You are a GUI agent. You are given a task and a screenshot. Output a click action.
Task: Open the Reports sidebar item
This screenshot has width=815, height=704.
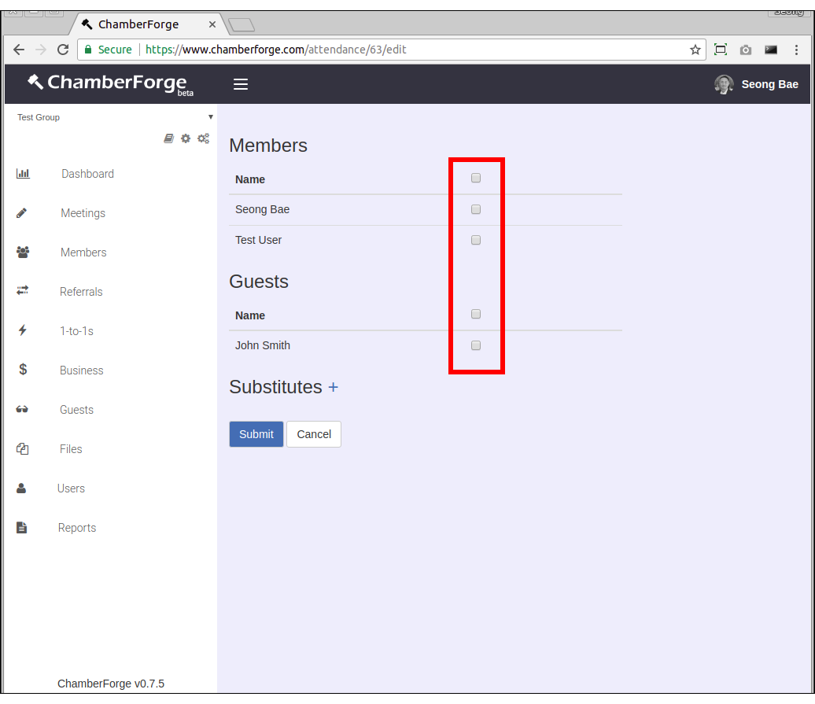[x=77, y=528]
